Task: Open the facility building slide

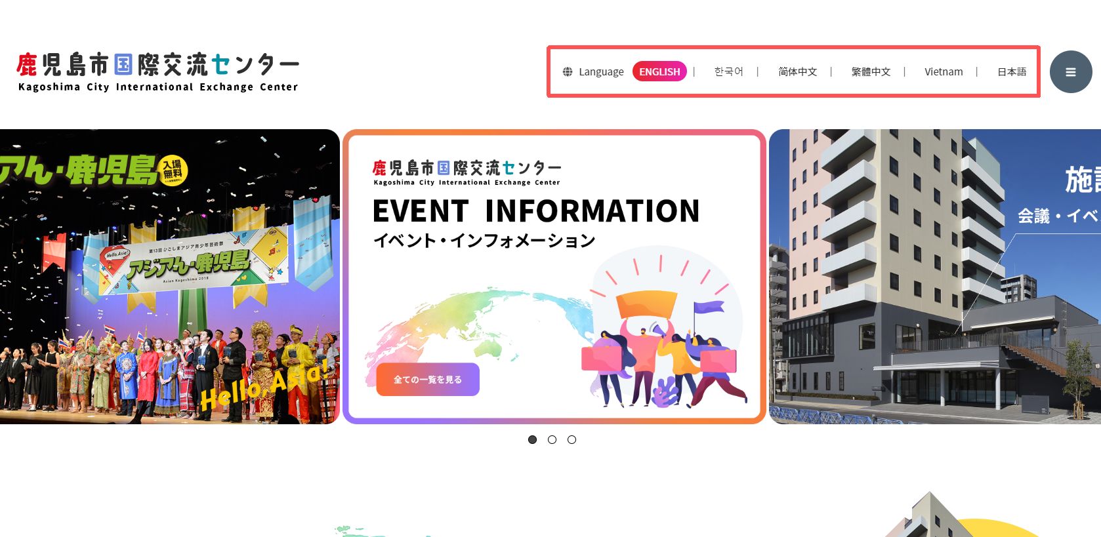Action: coord(935,277)
